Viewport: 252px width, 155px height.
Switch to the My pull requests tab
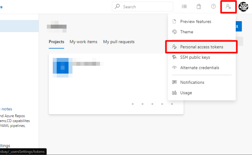[119, 42]
